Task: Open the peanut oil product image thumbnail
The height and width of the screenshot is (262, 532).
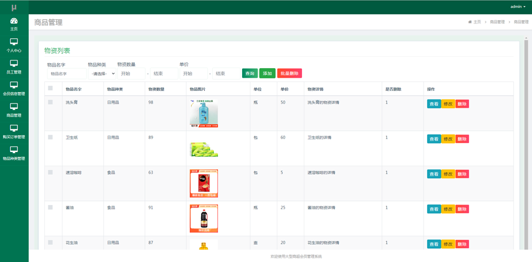Action: click(x=204, y=245)
